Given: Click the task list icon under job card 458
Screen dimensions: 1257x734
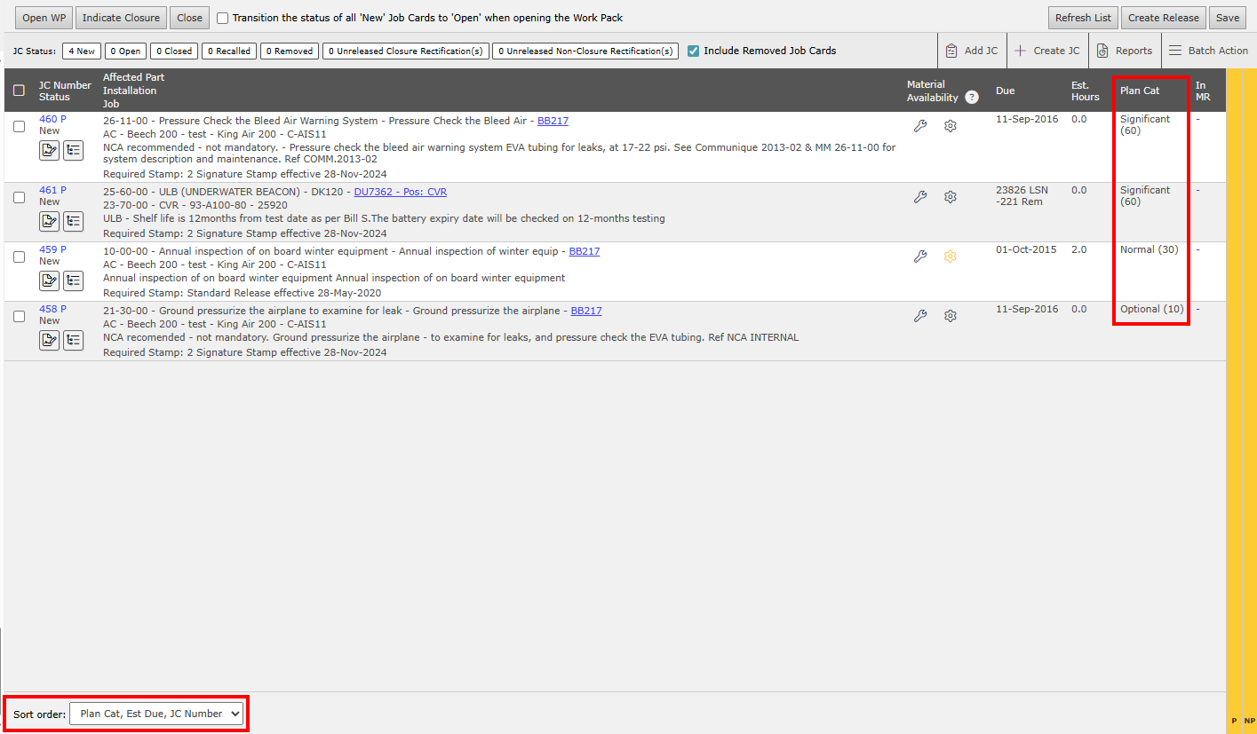Looking at the screenshot, I should pos(73,340).
